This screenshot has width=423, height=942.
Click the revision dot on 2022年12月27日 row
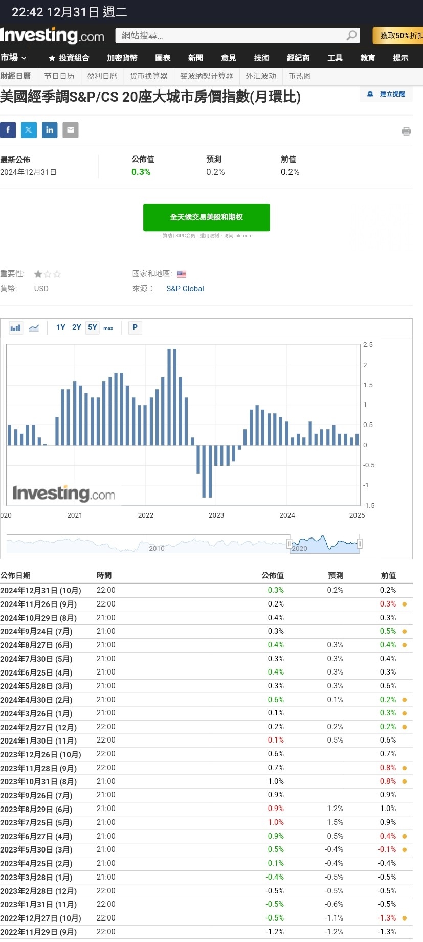tap(405, 918)
